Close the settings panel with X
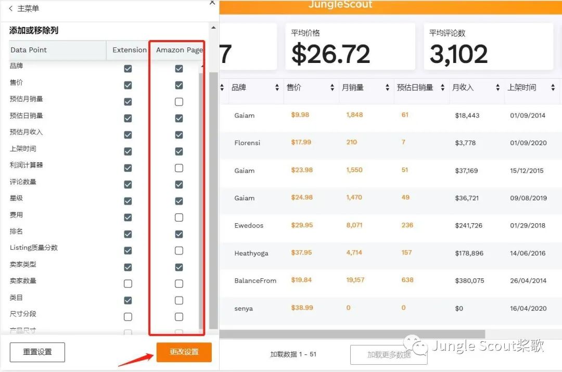 (212, 3)
